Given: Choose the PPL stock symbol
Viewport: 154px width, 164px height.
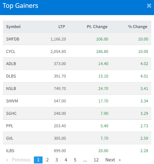Looking at the screenshot, I should coord(10,126).
